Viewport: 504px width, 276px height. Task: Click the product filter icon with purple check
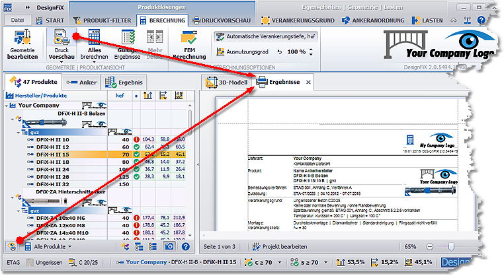click(125, 246)
